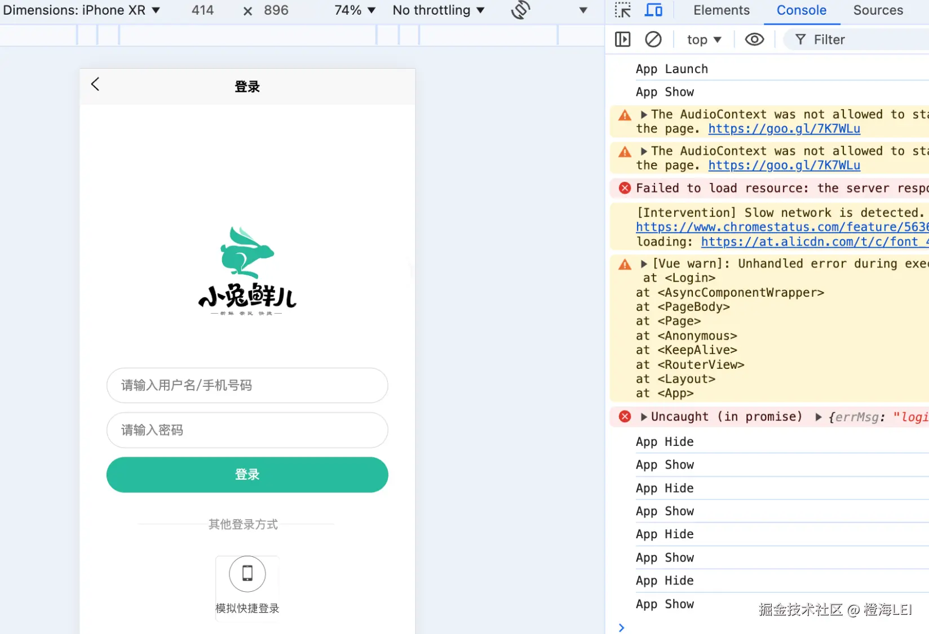Expand the second AudioContext warning message
Image resolution: width=929 pixels, height=634 pixels.
pyautogui.click(x=644, y=151)
